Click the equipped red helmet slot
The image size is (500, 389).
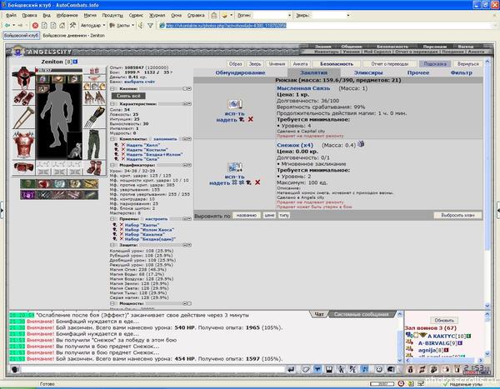[23, 77]
